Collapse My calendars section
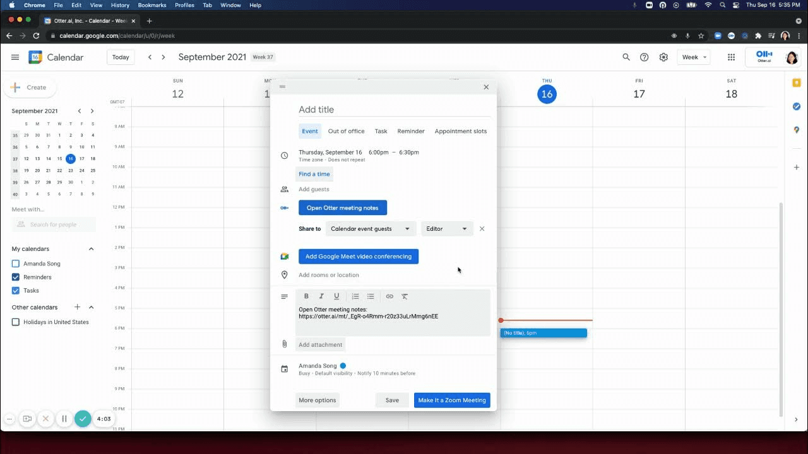 pos(91,249)
